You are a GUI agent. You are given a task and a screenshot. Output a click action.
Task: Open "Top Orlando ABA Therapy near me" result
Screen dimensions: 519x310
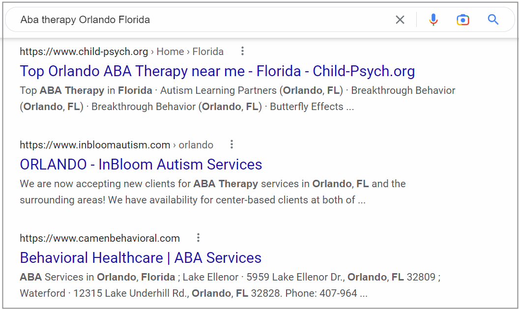click(217, 71)
